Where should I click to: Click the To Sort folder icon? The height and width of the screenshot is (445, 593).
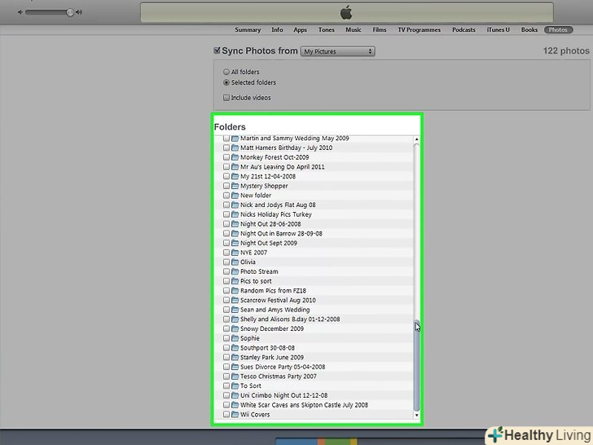coord(235,386)
